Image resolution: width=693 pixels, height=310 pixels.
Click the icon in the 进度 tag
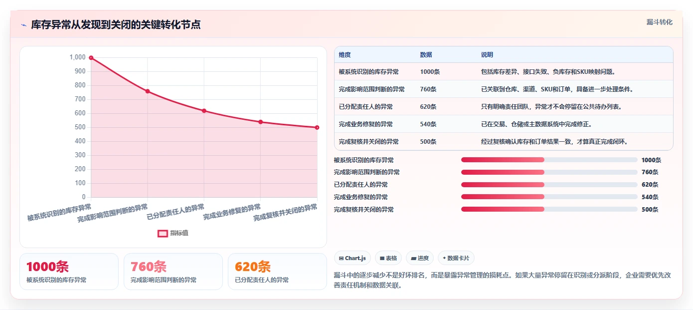point(414,259)
